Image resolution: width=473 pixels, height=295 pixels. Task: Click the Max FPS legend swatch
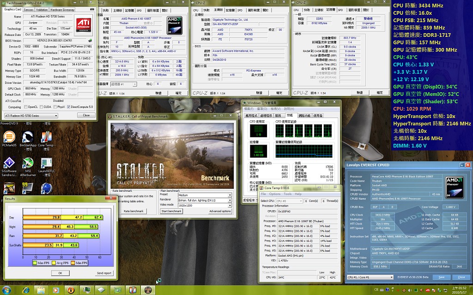(34, 263)
